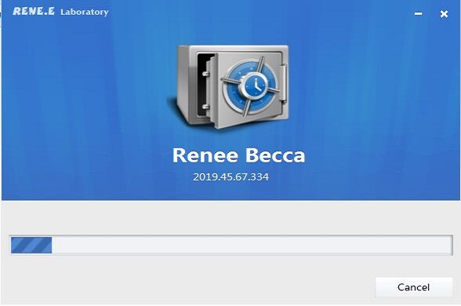The image size is (461, 306).
Task: Click the upper hinge on the safe door
Action: [206, 74]
